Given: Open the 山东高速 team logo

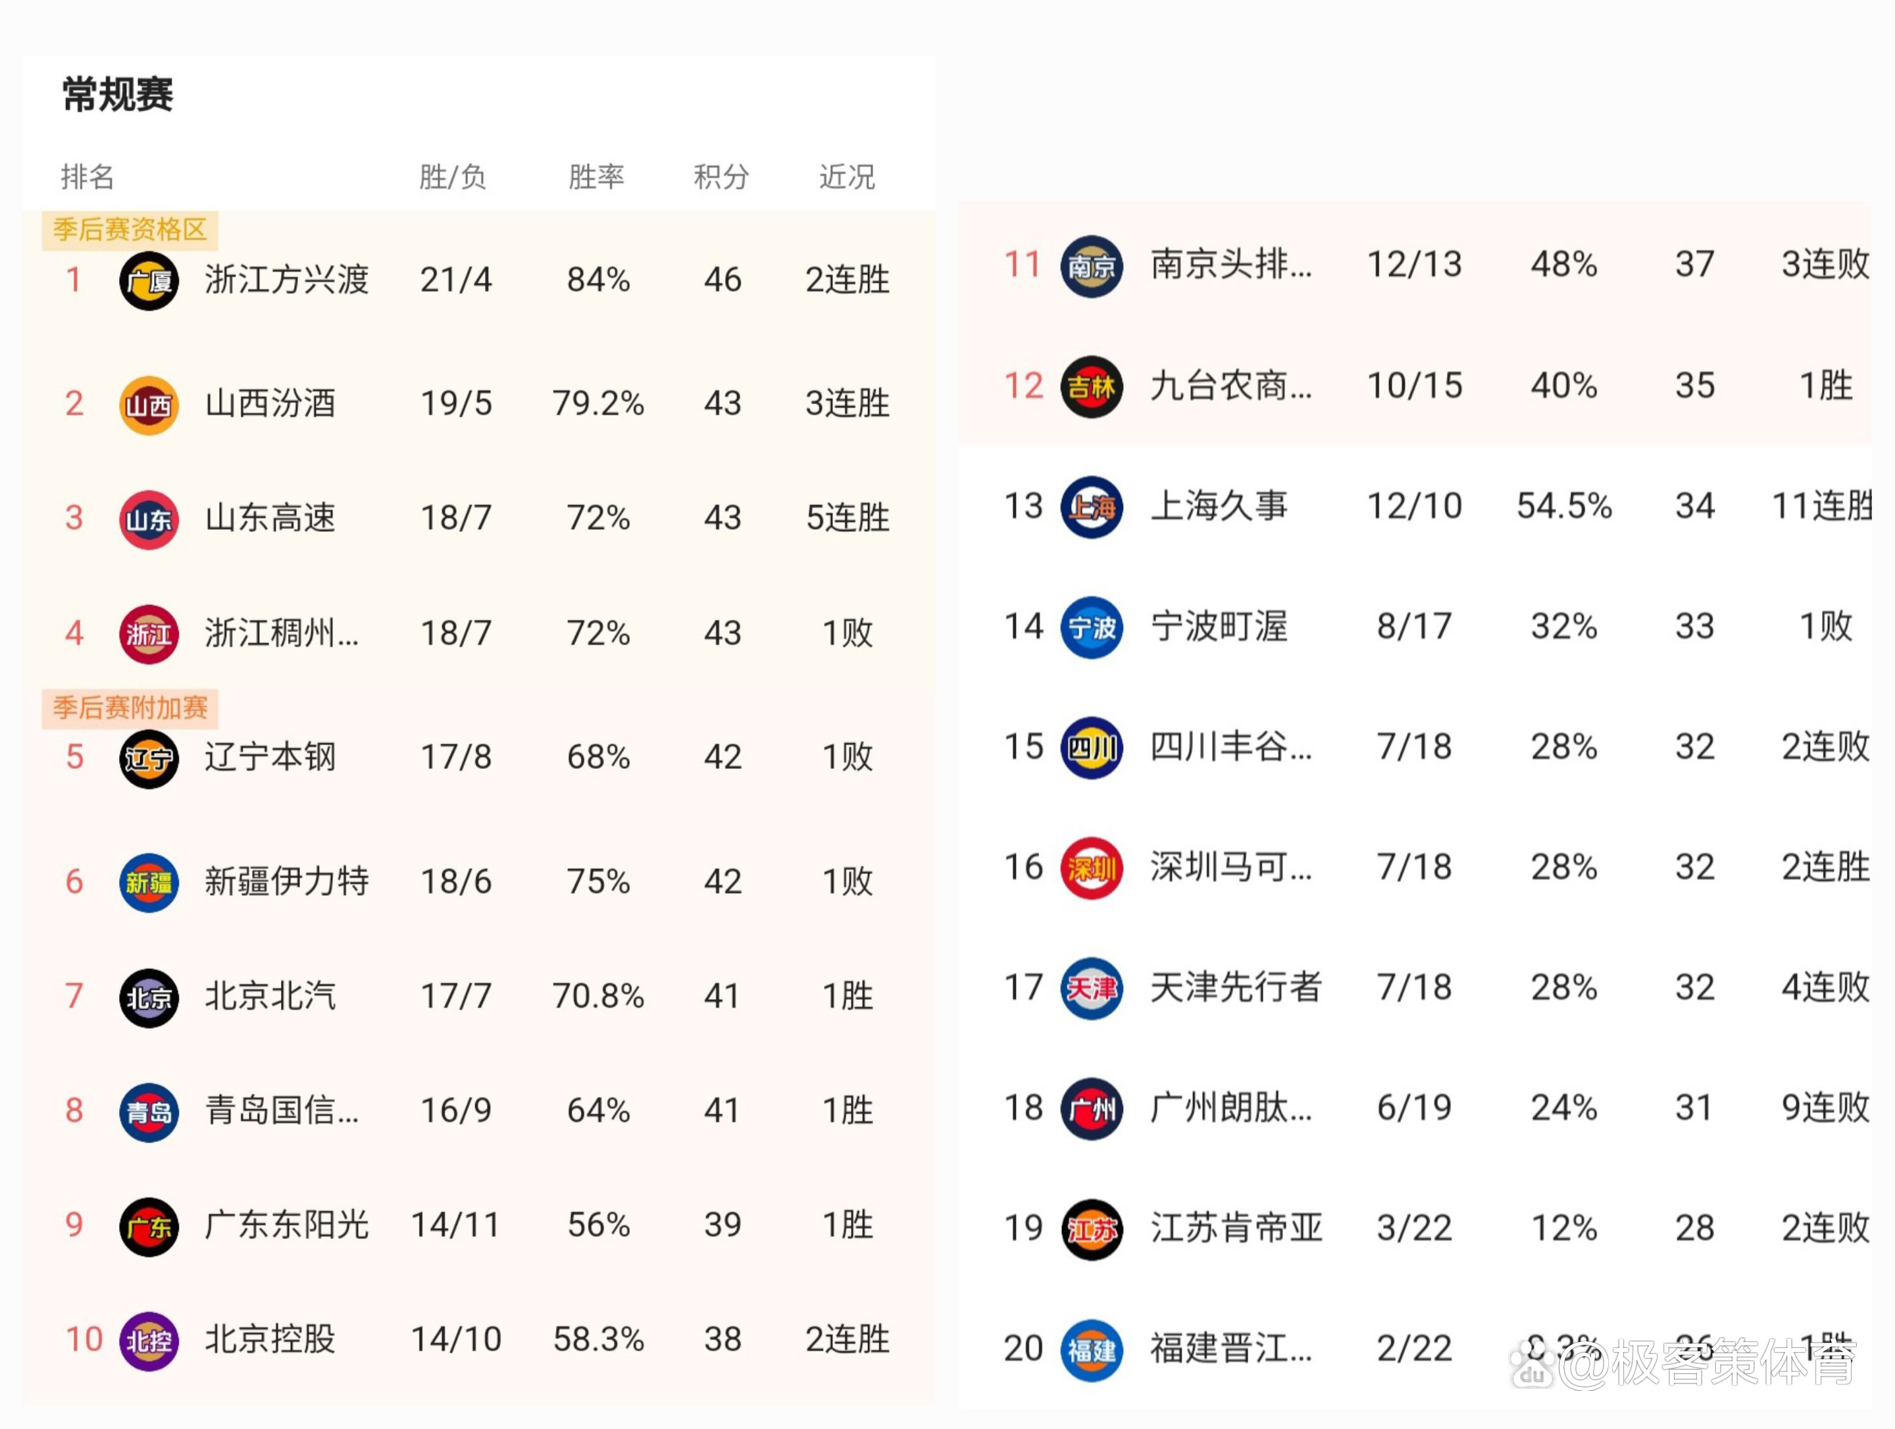Looking at the screenshot, I should [148, 519].
